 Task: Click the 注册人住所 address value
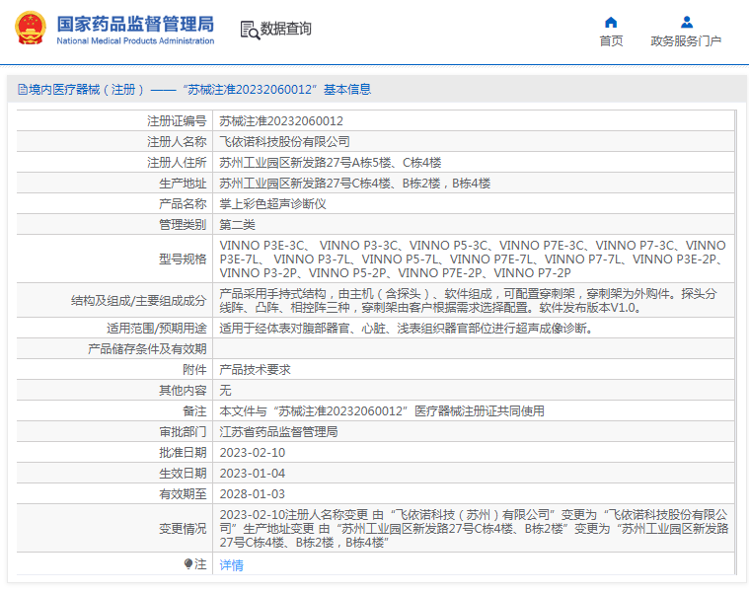pyautogui.click(x=330, y=163)
